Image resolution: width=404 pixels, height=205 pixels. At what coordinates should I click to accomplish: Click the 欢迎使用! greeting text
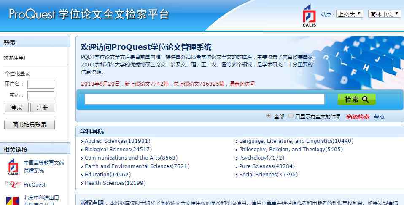pyautogui.click(x=14, y=58)
